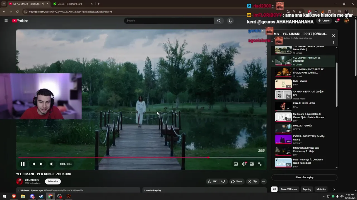The image size is (357, 200).
Task: Subscribe to Yll Limani channel
Action: pyautogui.click(x=53, y=181)
